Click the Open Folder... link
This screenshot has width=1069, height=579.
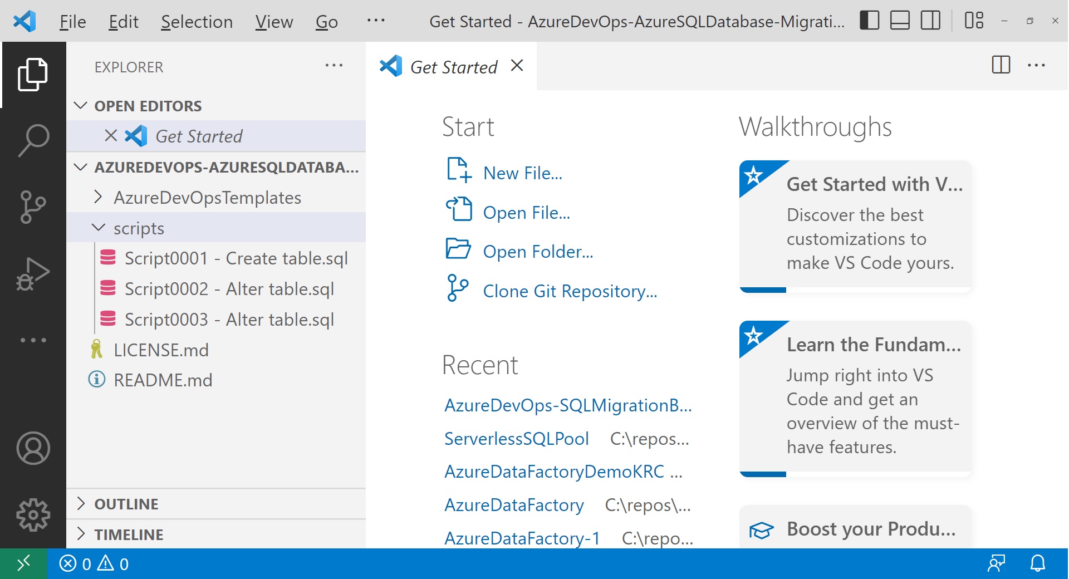(538, 252)
